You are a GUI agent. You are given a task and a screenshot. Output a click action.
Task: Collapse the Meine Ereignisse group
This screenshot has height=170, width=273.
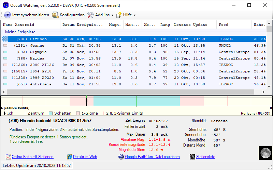tap(20, 32)
